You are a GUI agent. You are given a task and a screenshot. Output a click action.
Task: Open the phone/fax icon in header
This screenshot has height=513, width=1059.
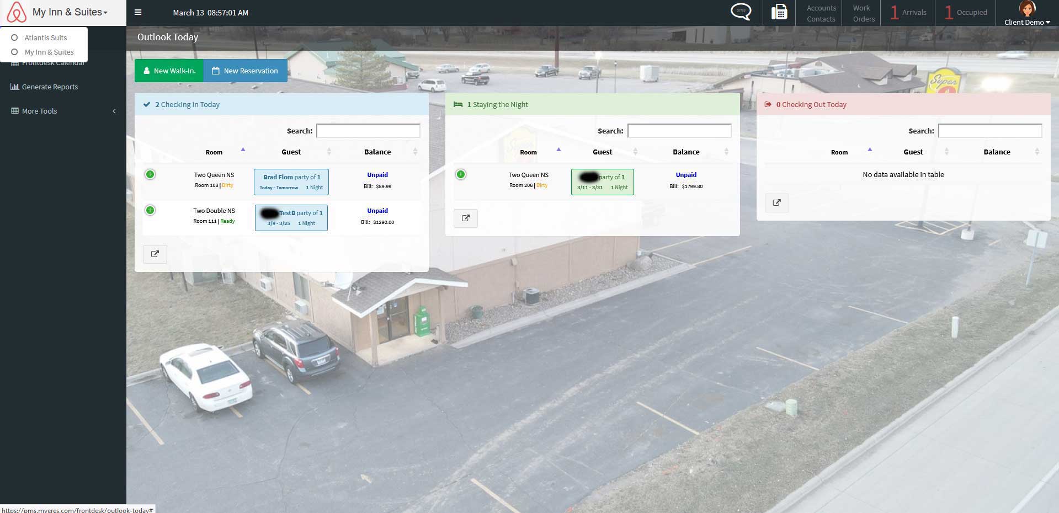click(779, 12)
